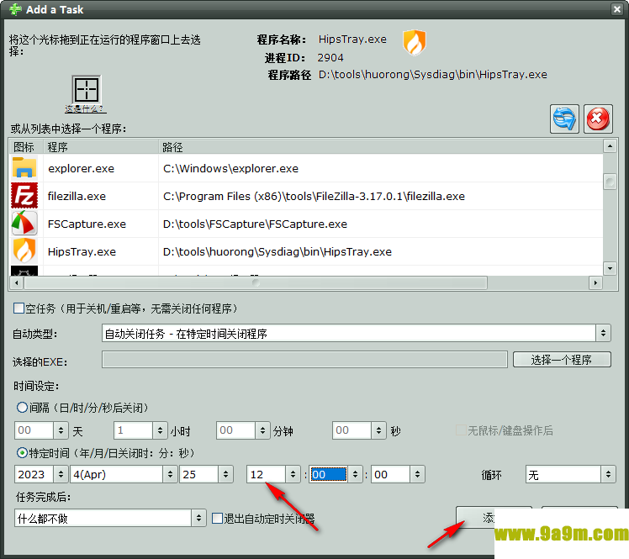Click the crosshair window-picker target icon
This screenshot has height=559, width=629.
click(x=87, y=89)
